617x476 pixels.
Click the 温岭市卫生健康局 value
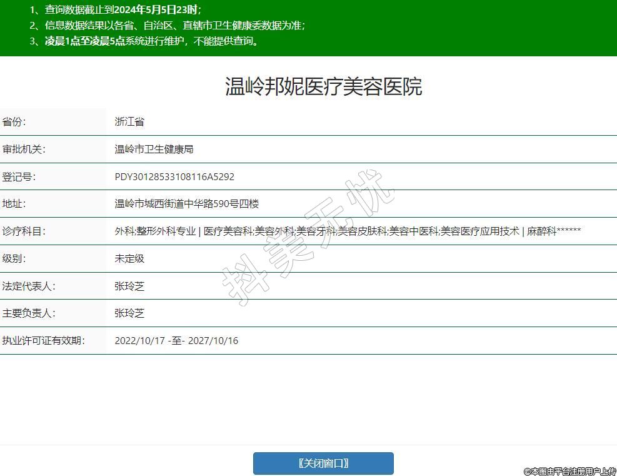(154, 149)
